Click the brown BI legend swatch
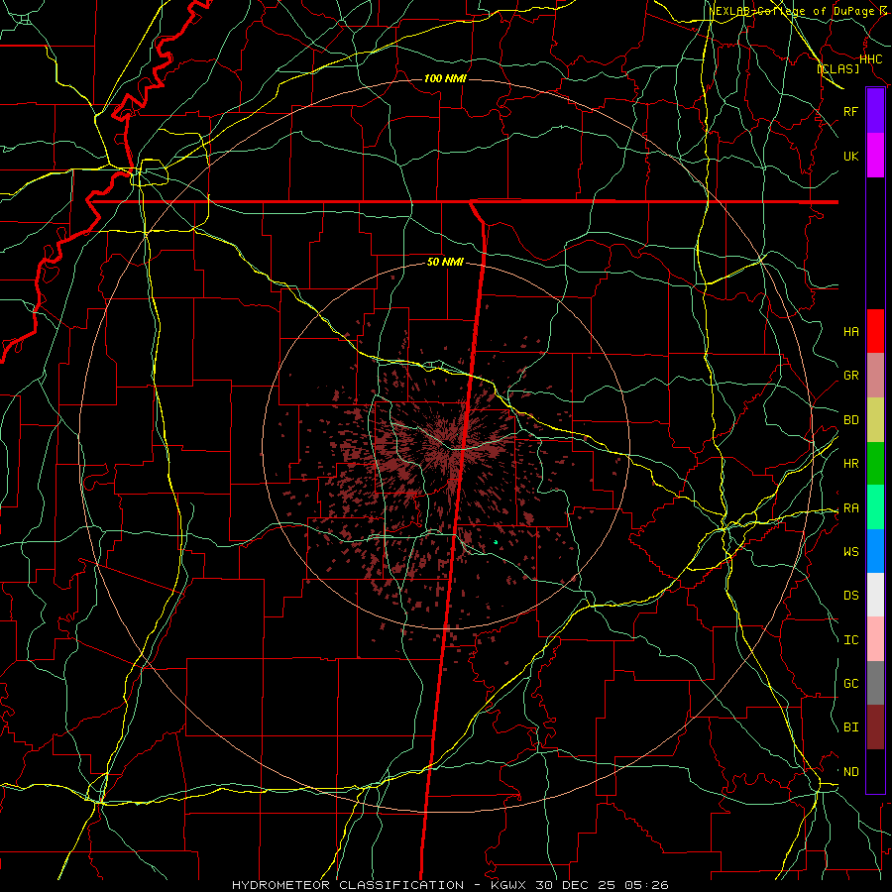Image resolution: width=892 pixels, height=892 pixels. coord(875,727)
